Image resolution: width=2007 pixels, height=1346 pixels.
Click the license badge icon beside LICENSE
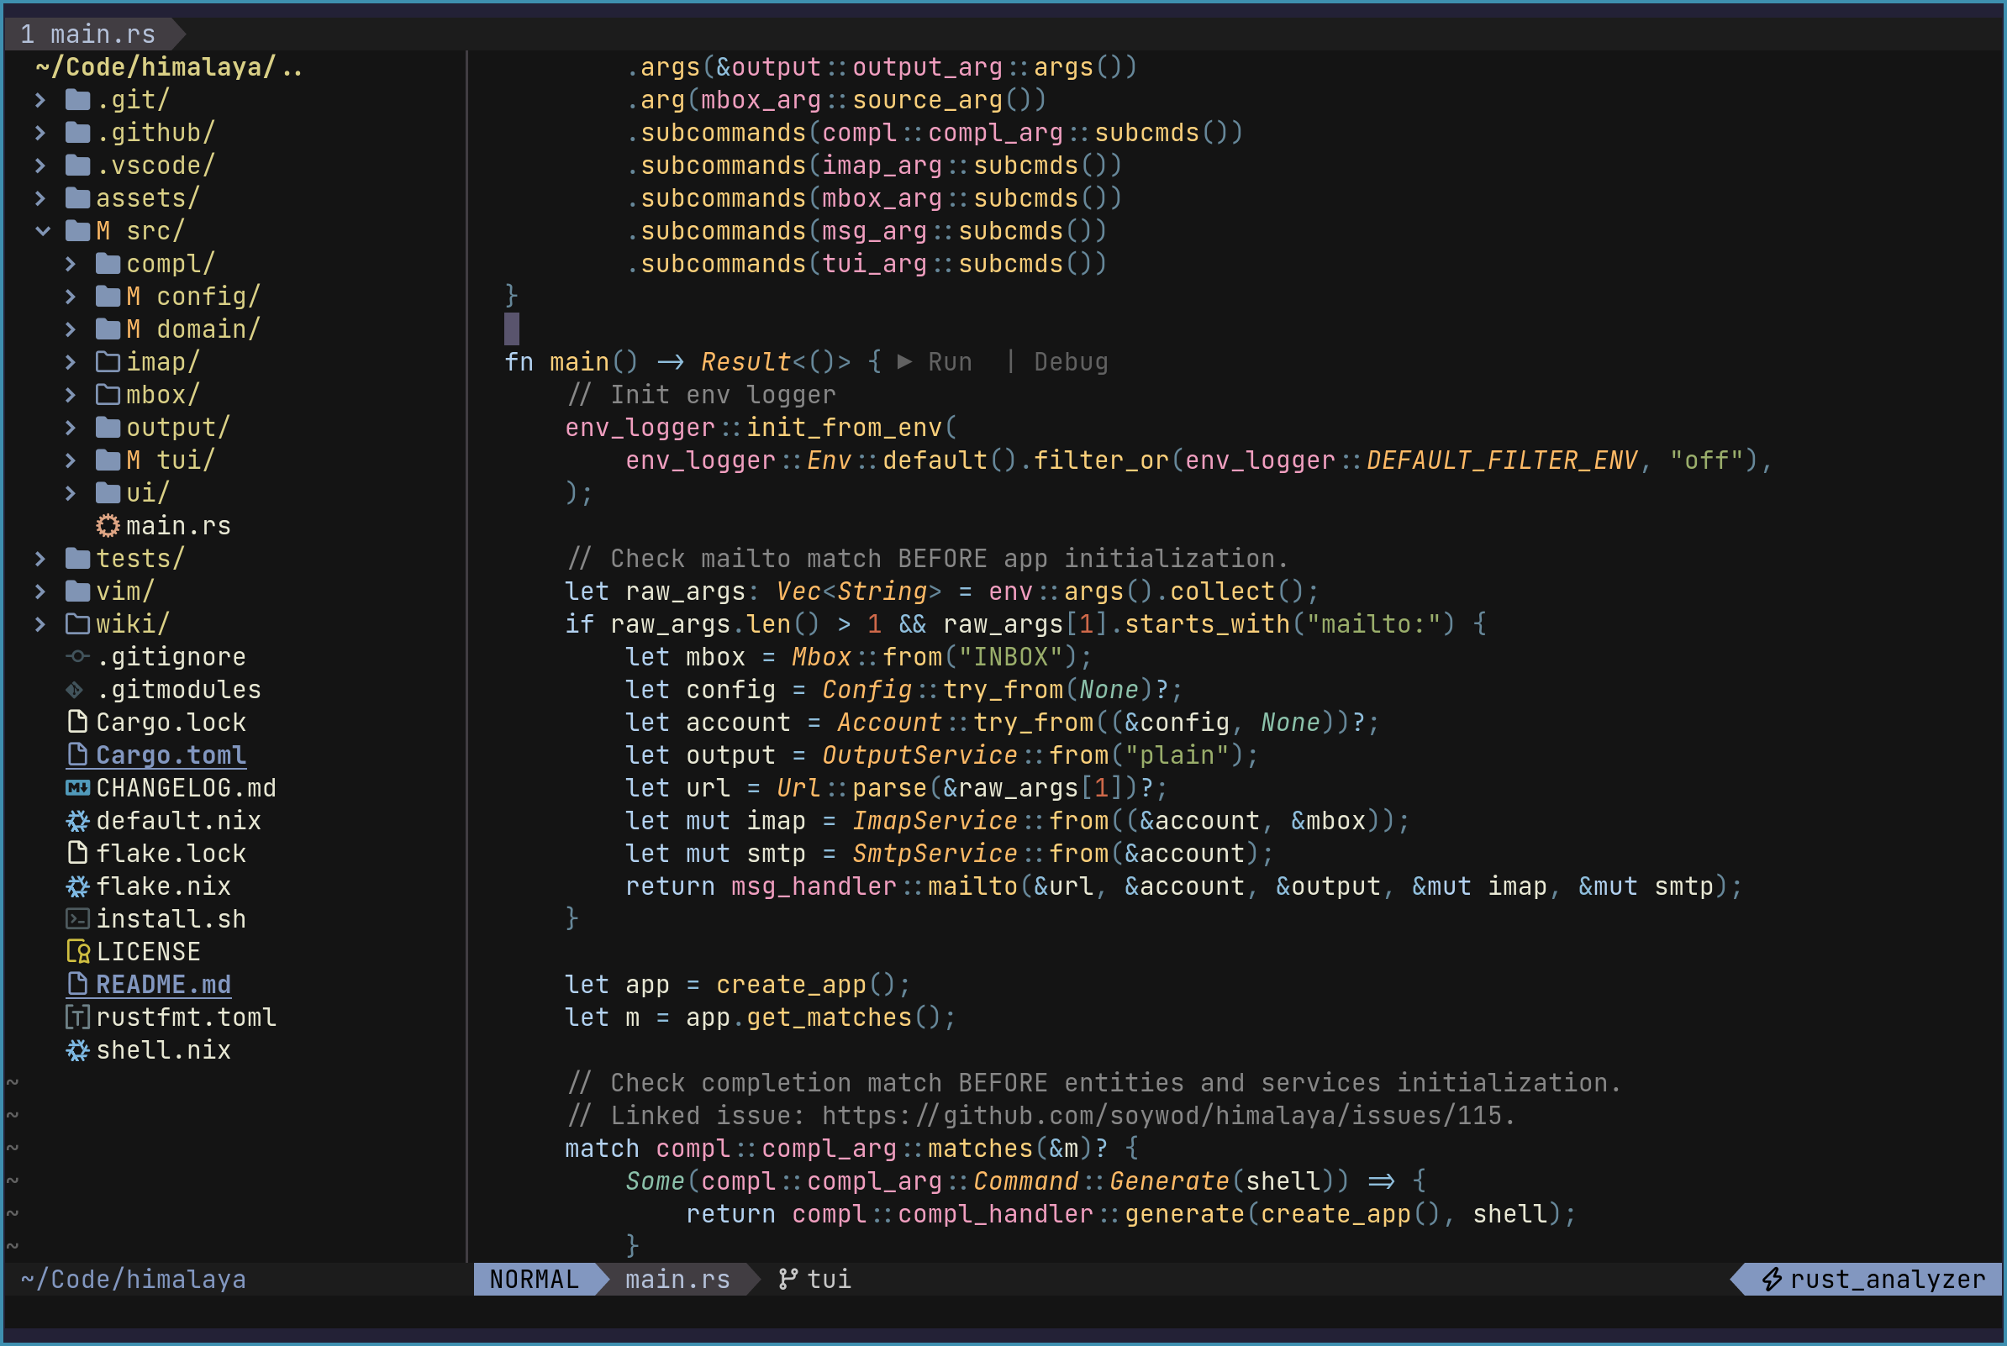[77, 952]
